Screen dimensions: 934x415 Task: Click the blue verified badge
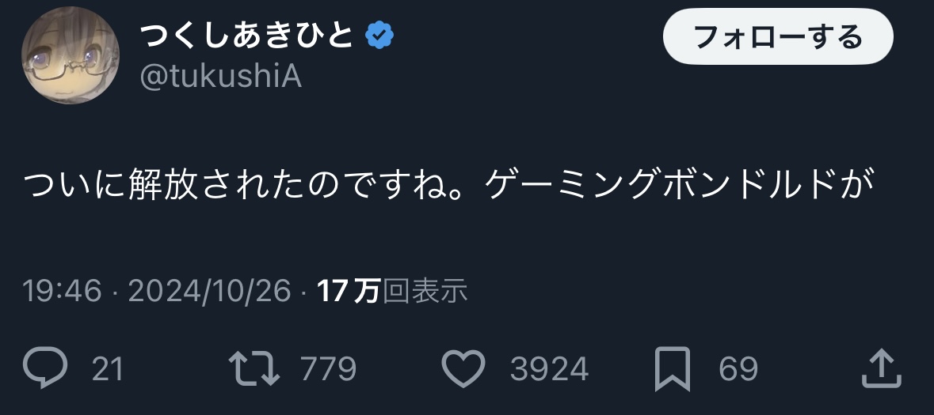[379, 35]
